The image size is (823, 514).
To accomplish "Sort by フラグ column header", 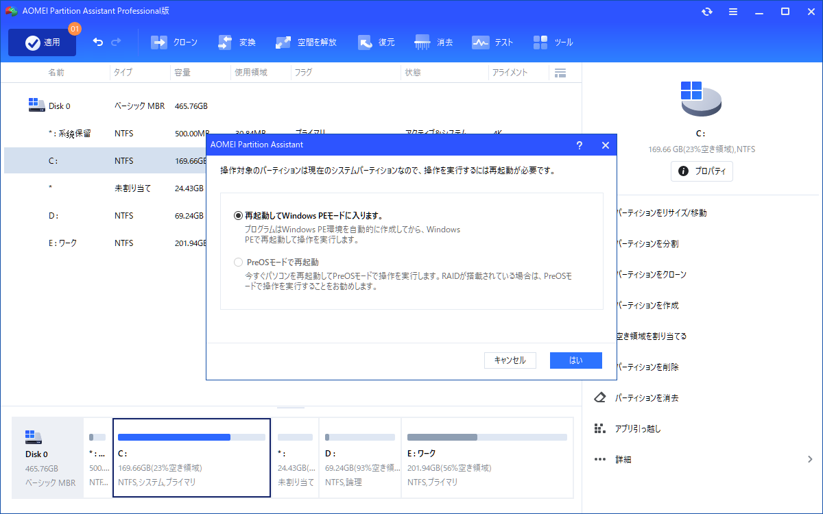I will pos(304,72).
